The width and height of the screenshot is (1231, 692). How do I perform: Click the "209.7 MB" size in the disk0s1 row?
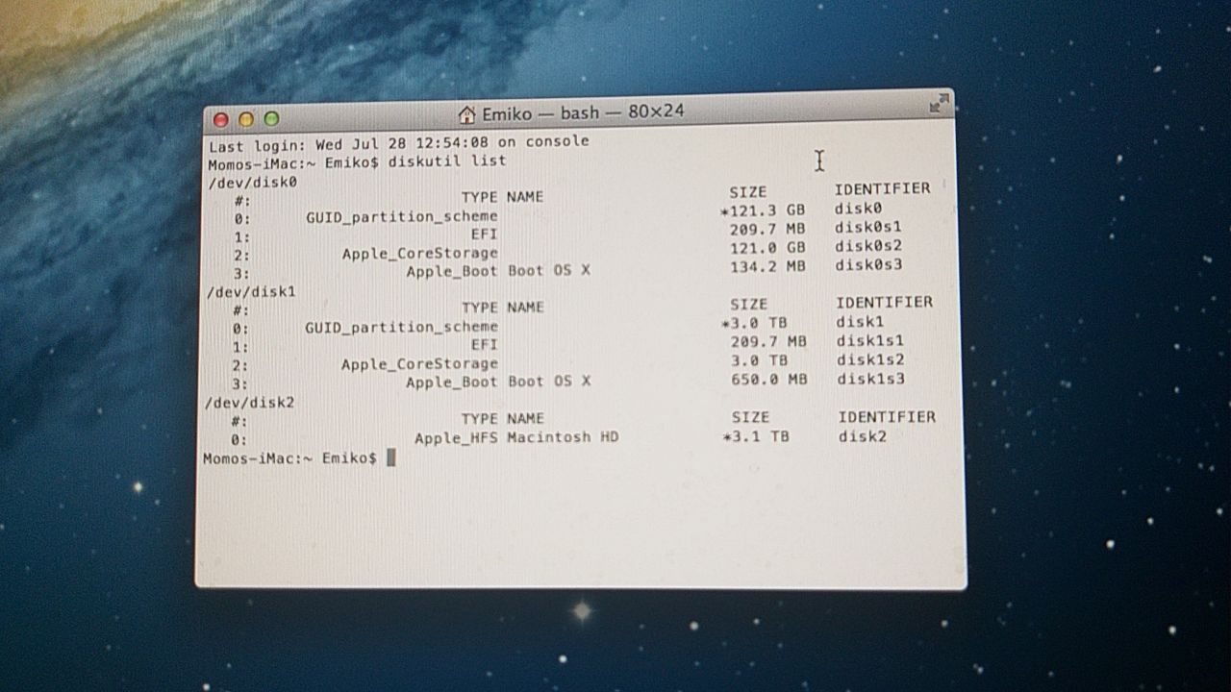click(767, 229)
